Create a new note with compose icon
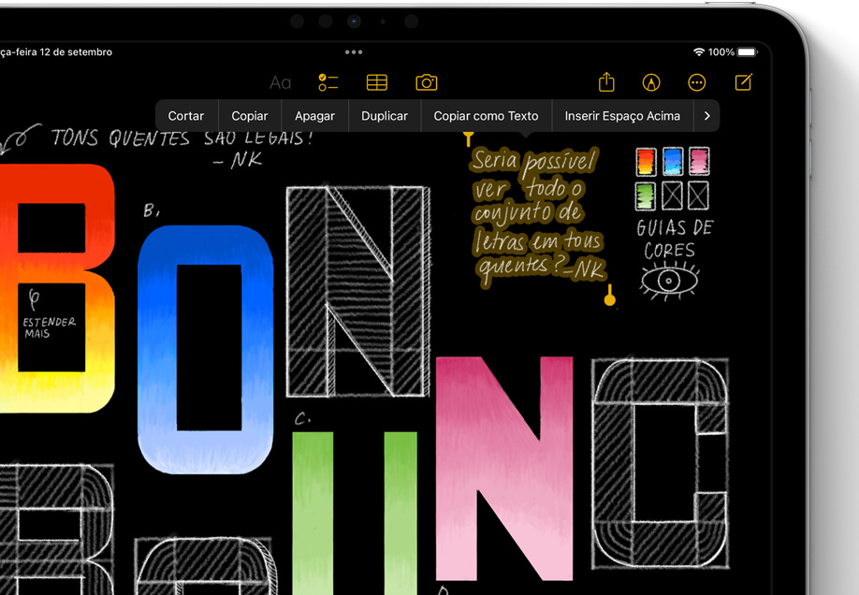This screenshot has height=595, width=859. pyautogui.click(x=743, y=82)
